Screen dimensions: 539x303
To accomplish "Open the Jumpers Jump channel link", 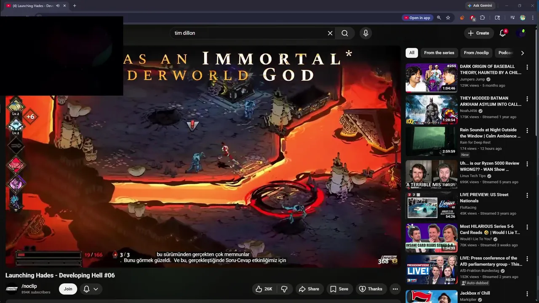I will tap(472, 79).
